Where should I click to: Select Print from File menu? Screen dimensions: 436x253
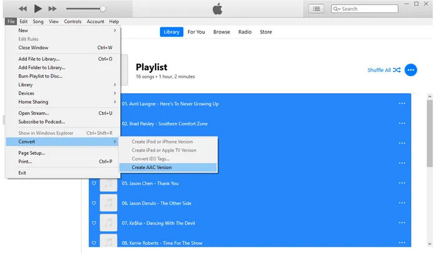tap(63, 162)
